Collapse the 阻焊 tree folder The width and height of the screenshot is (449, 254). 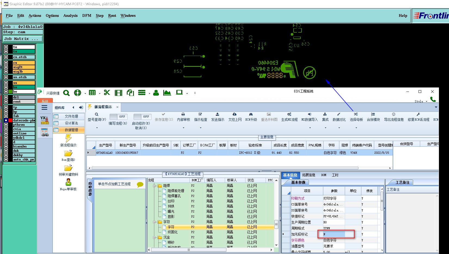coord(154,186)
